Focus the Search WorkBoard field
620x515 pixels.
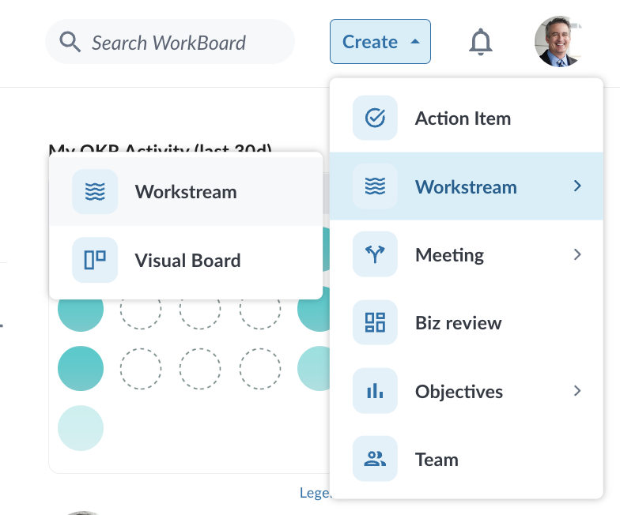click(170, 42)
